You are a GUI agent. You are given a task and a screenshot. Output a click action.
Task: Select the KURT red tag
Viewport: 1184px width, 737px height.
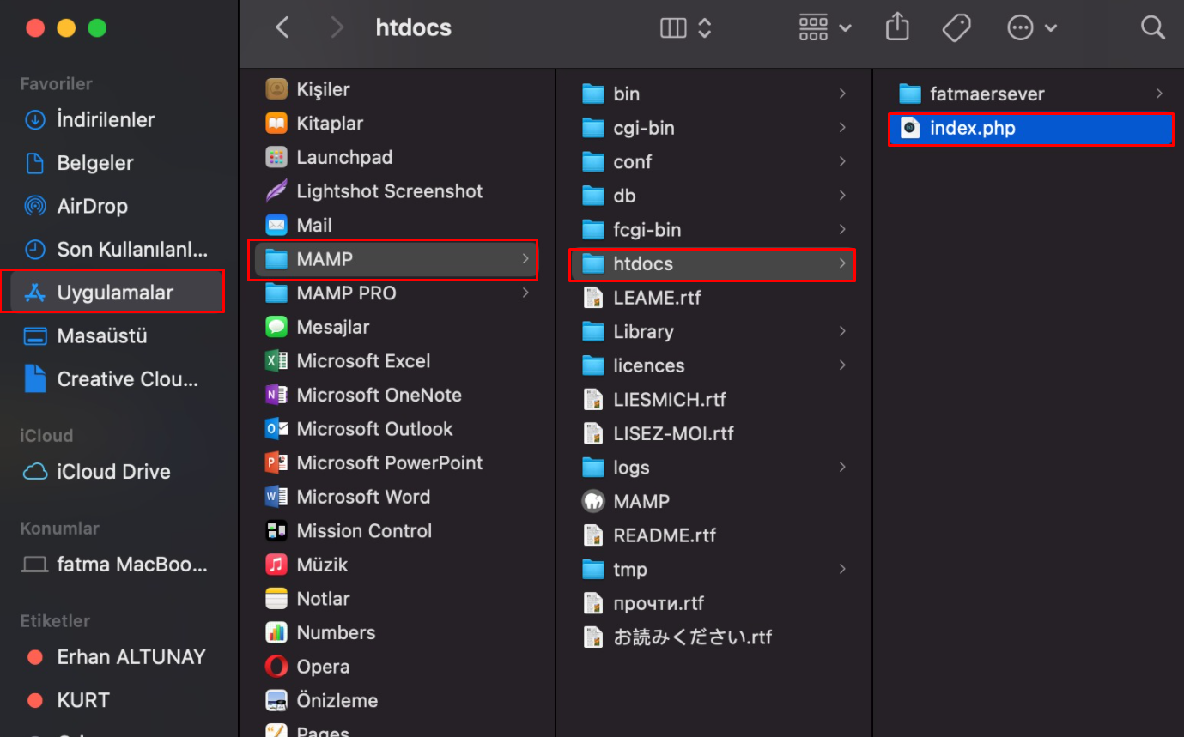point(118,699)
